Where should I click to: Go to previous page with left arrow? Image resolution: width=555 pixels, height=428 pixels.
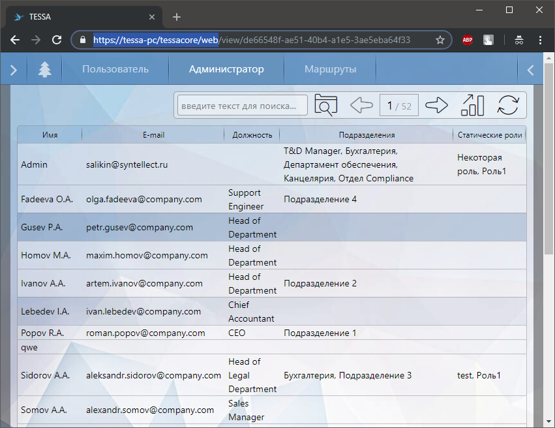point(361,105)
